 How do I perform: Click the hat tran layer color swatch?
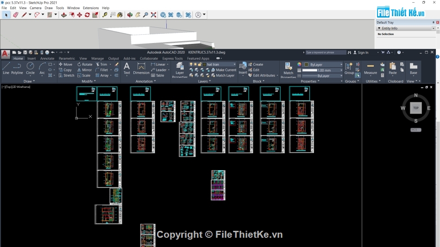pyautogui.click(x=205, y=64)
